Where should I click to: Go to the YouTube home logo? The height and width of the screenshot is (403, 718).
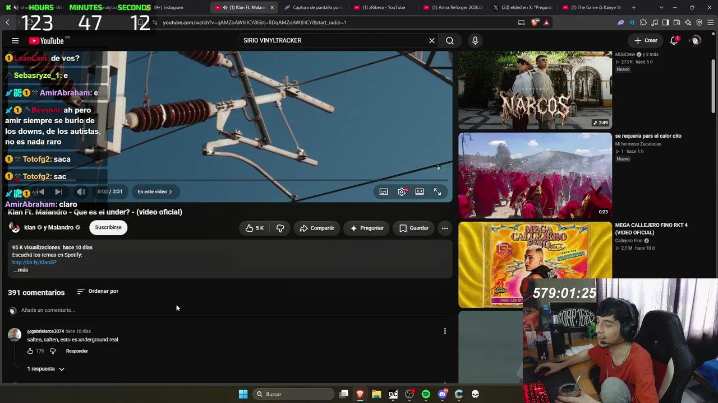point(47,40)
